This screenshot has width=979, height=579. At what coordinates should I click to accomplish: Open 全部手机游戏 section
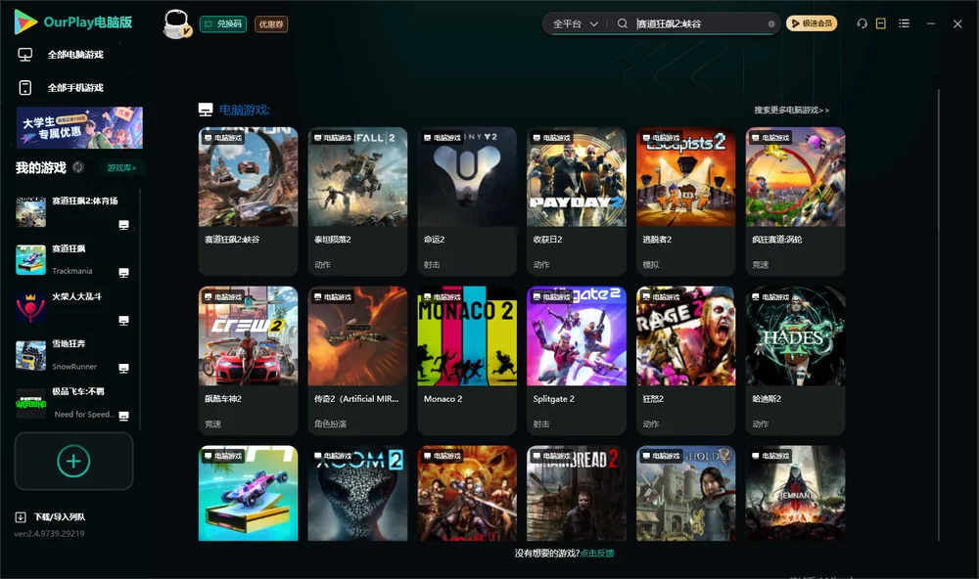61,88
